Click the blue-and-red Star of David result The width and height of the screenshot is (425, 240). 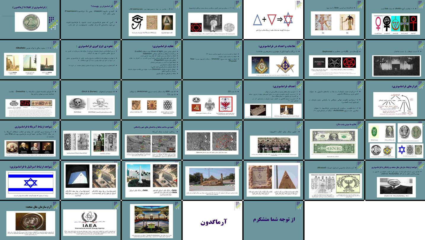288,20
